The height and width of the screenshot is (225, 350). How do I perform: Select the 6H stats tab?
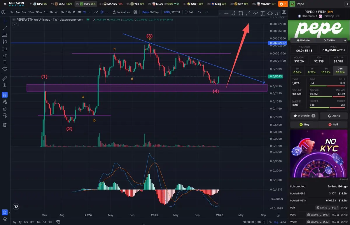pos(326,70)
